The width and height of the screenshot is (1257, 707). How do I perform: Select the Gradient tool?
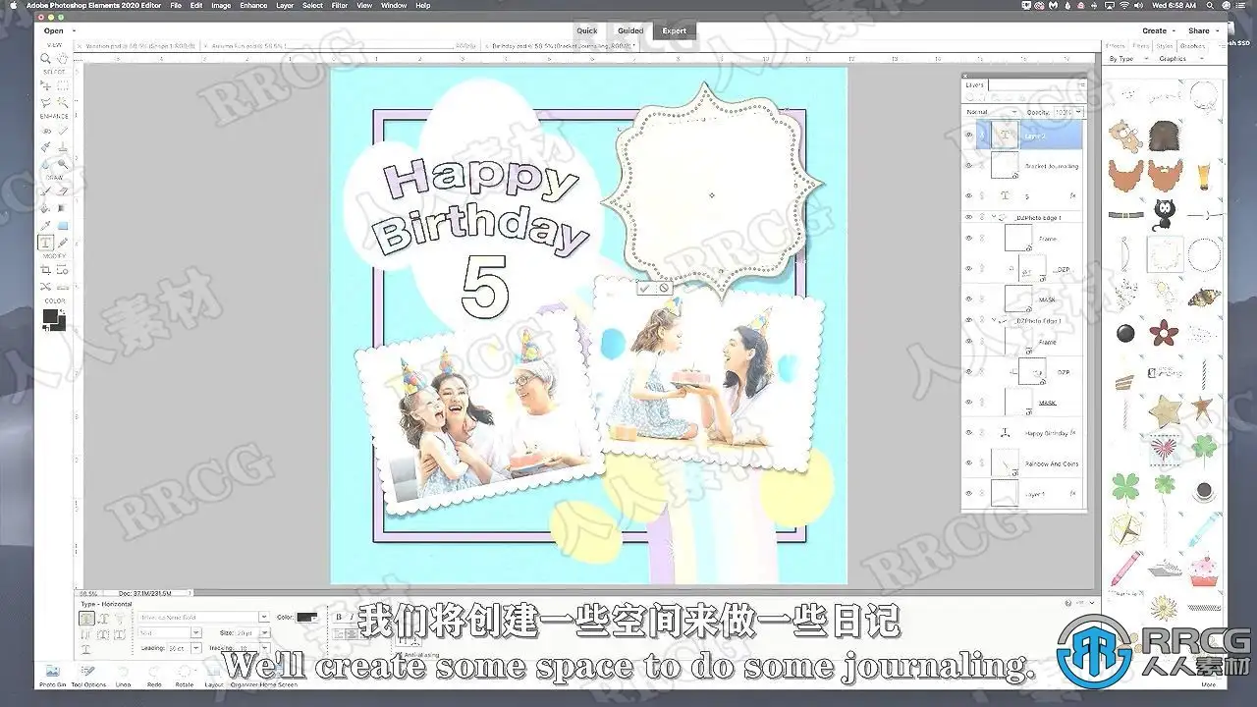pyautogui.click(x=62, y=207)
